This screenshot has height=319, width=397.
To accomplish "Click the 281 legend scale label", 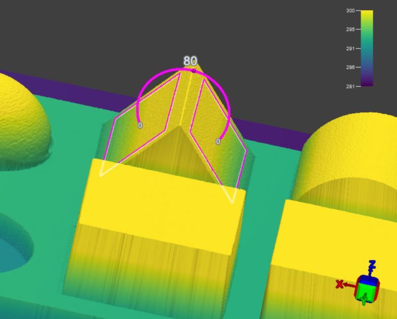I will click(x=350, y=86).
